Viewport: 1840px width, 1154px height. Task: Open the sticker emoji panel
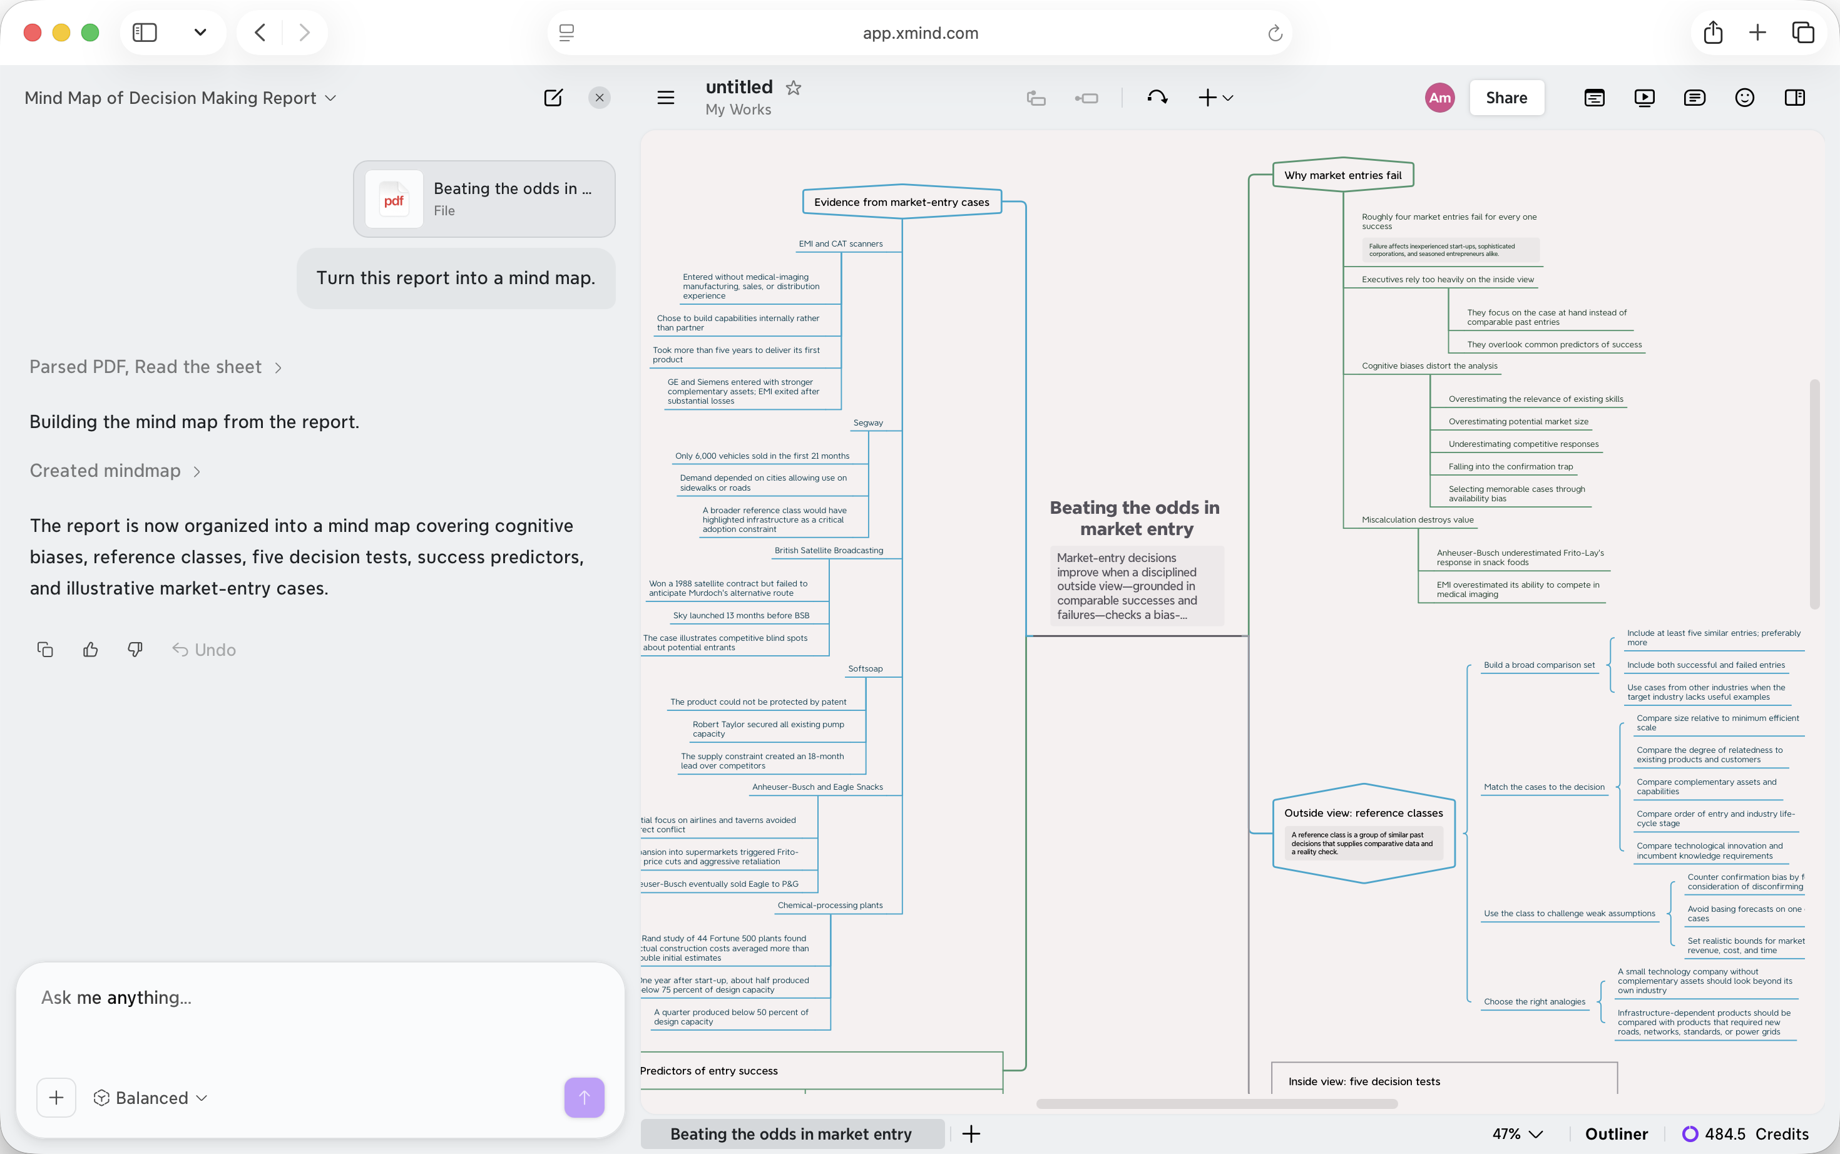[1745, 98]
